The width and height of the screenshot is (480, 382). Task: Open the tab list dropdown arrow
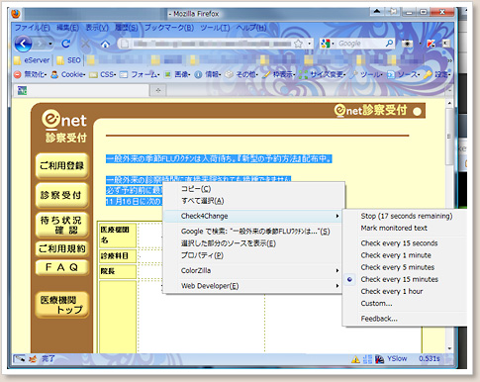point(450,90)
